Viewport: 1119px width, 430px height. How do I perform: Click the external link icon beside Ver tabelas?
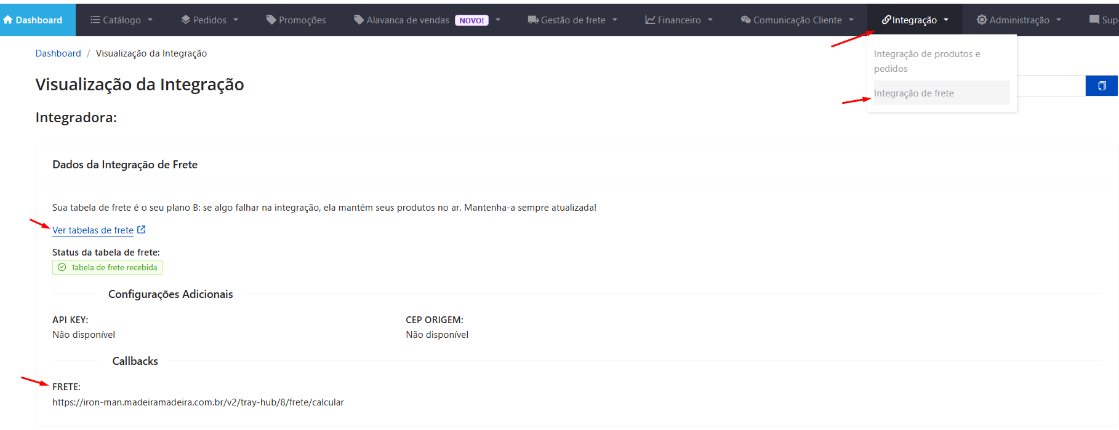(142, 230)
